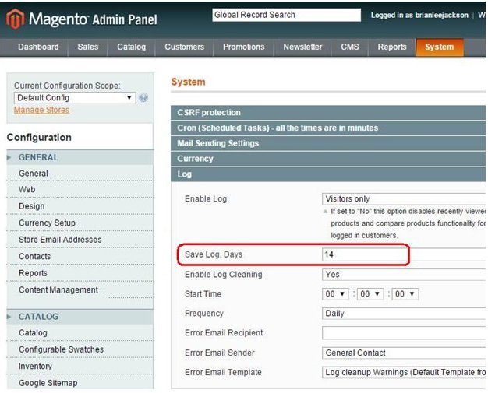Open Catalog in the configuration sidebar
The height and width of the screenshot is (393, 488).
tap(80, 333)
